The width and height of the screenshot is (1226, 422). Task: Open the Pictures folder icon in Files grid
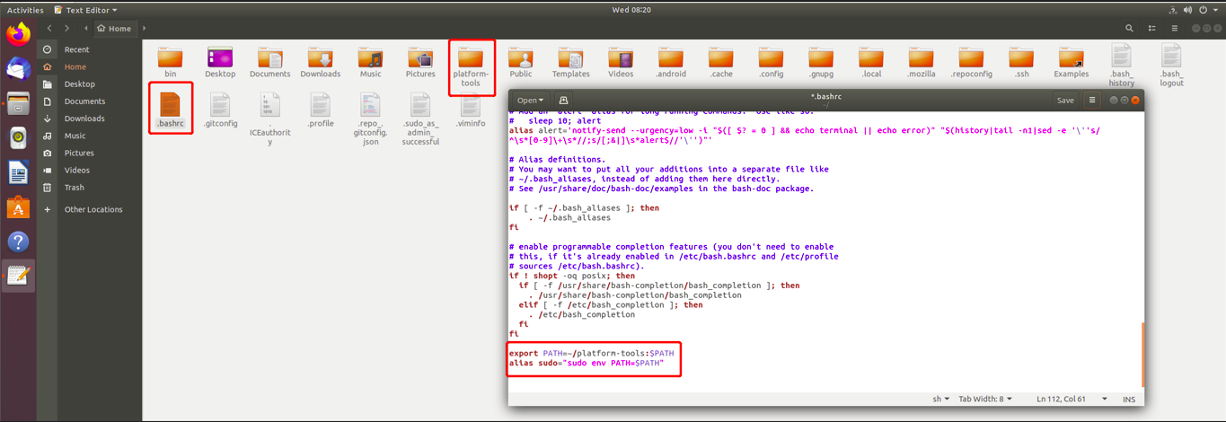420,62
